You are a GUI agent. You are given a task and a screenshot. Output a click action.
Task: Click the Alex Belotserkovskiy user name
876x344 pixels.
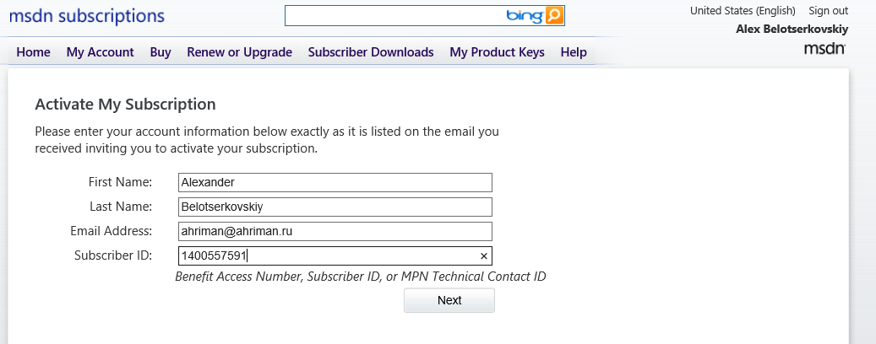pos(792,30)
